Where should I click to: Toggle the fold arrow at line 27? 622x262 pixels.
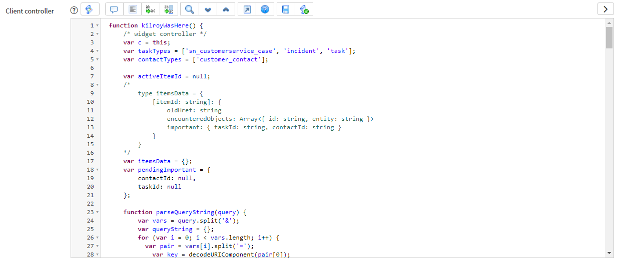[x=98, y=246]
